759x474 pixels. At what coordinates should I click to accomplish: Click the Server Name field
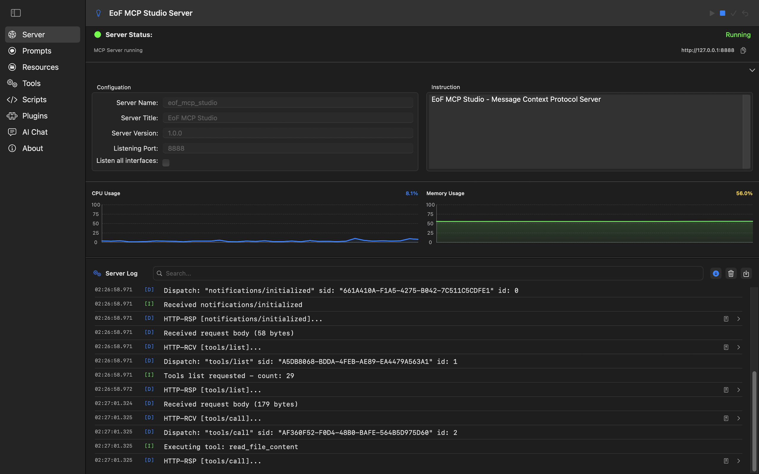[x=288, y=103]
